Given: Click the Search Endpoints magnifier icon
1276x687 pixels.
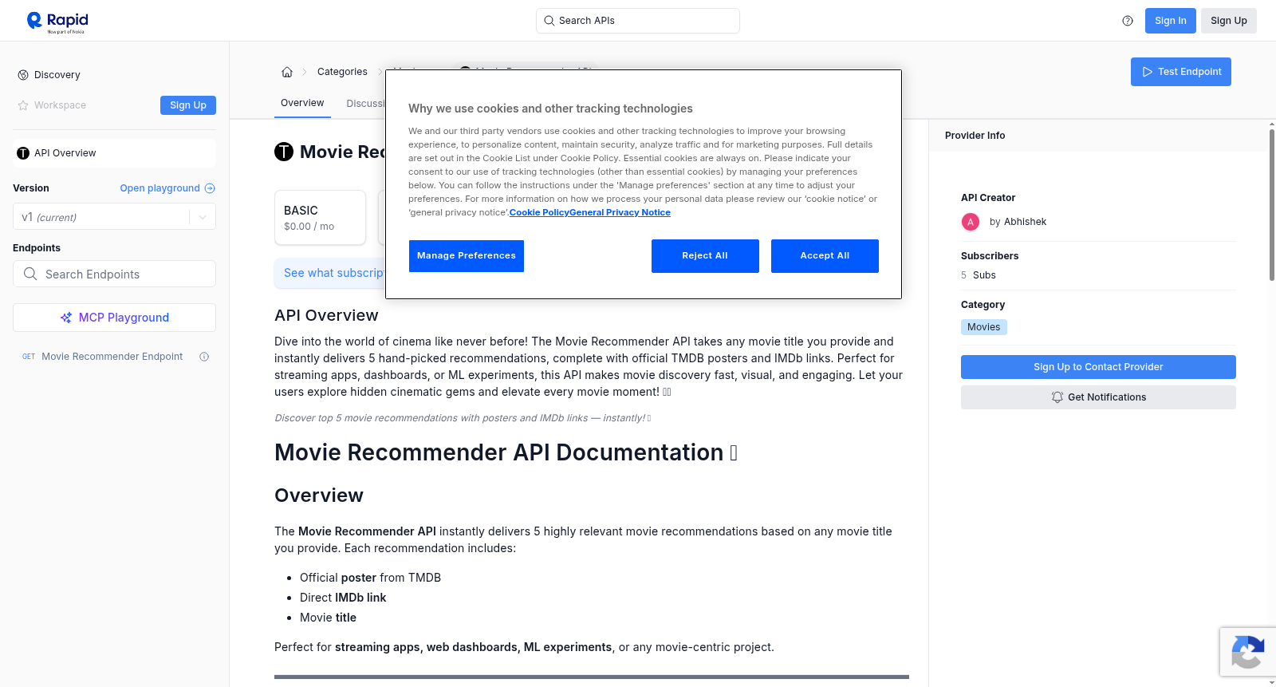Looking at the screenshot, I should pos(30,274).
